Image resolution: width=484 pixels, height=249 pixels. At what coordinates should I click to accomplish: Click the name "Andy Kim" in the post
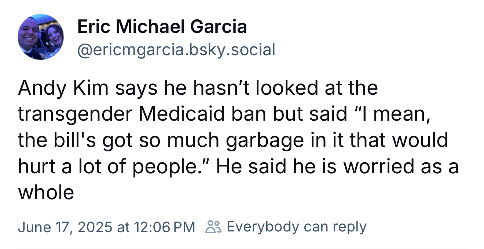62,88
